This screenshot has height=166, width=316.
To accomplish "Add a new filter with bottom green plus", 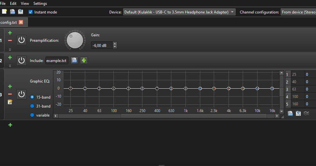I will click(x=10, y=125).
